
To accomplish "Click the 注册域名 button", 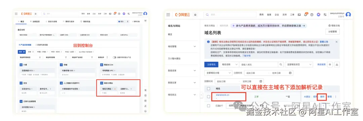I will [x=211, y=65].
